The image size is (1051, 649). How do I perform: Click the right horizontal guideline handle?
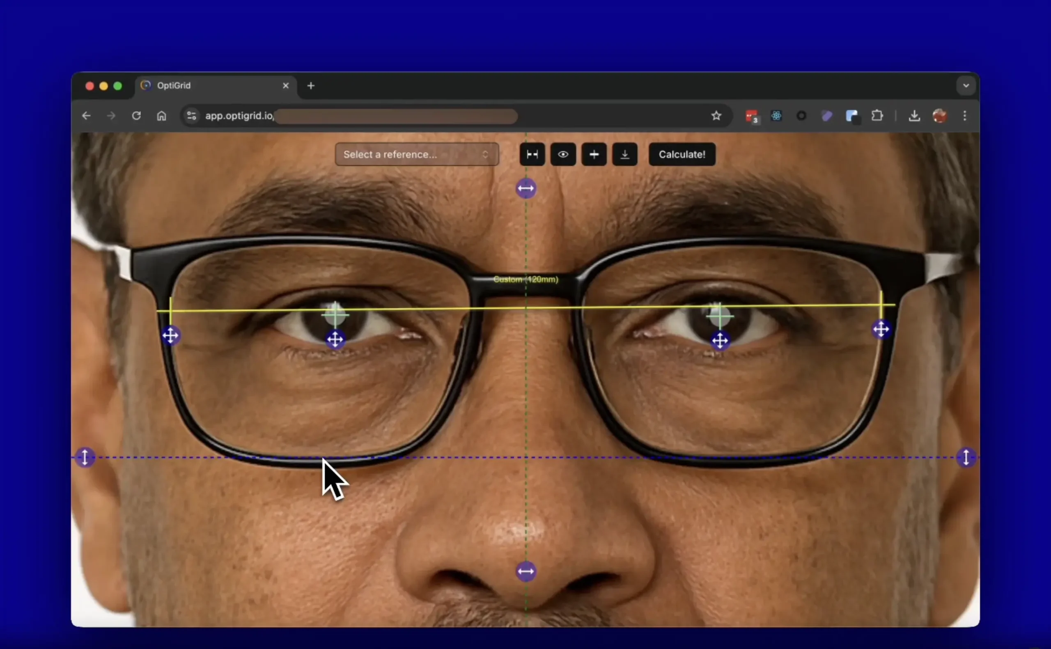[966, 457]
